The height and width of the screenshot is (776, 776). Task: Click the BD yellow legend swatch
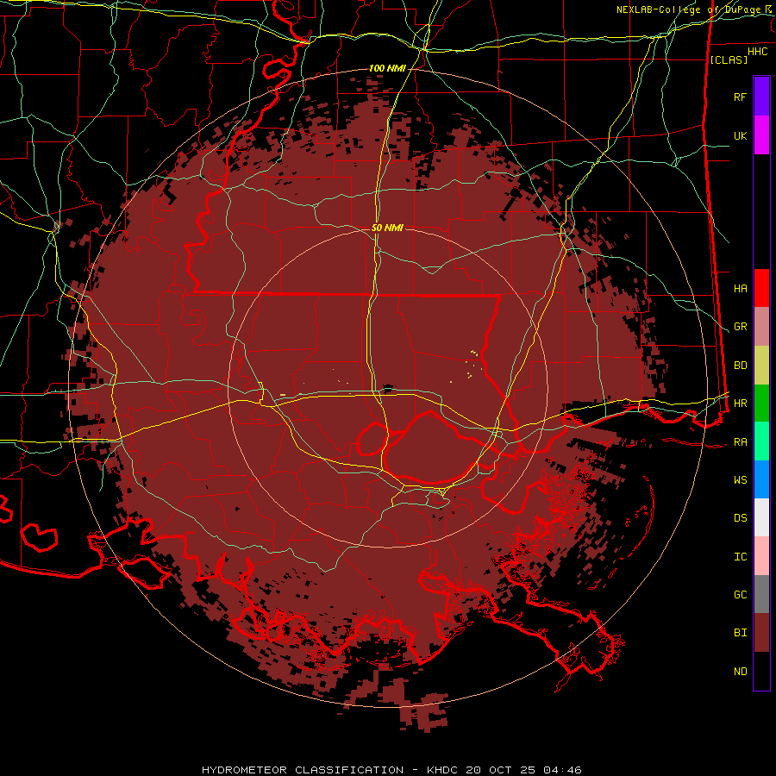pyautogui.click(x=761, y=366)
